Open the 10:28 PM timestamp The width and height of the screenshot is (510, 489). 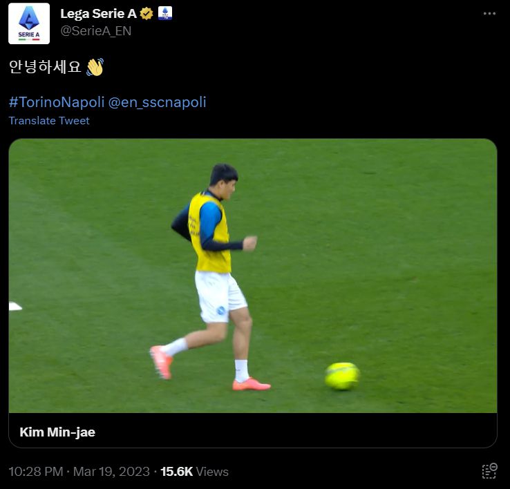37,472
